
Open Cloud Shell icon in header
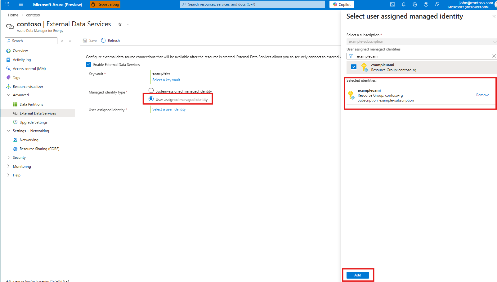point(392,4)
